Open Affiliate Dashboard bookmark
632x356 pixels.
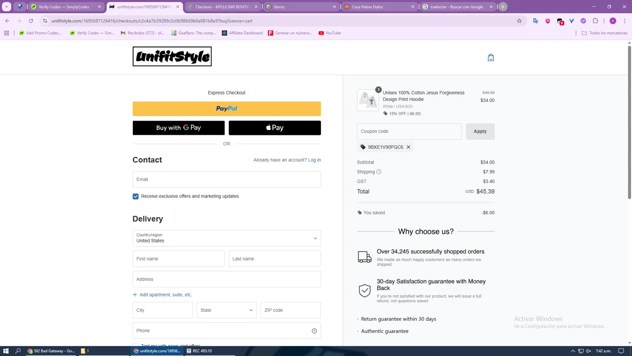click(x=242, y=33)
